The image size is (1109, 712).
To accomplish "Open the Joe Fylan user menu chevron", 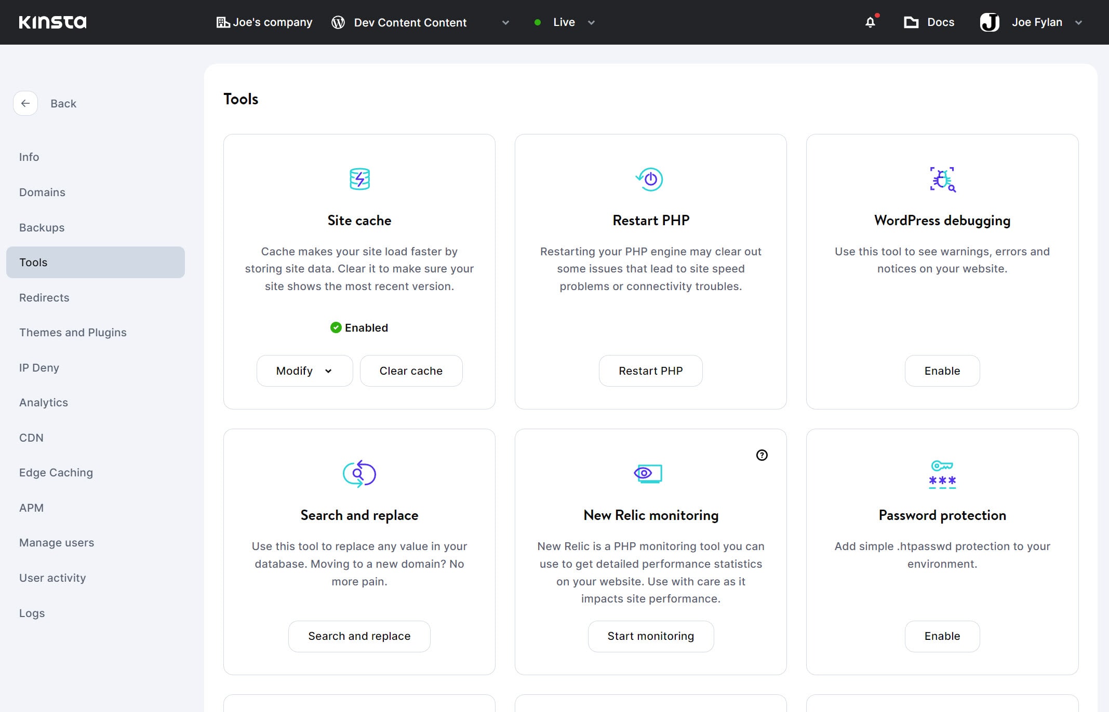I will pyautogui.click(x=1078, y=23).
